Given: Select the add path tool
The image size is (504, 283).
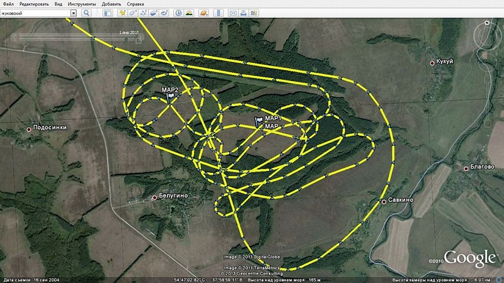Looking at the screenshot, I should tap(144, 13).
